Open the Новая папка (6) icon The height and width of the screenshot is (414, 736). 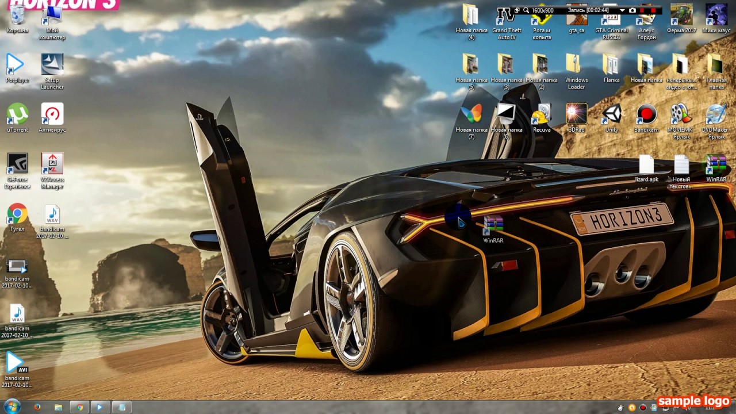click(507, 121)
